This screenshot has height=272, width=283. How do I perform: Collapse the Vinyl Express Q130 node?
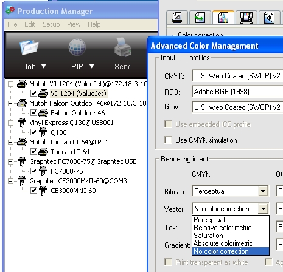click(x=10, y=123)
